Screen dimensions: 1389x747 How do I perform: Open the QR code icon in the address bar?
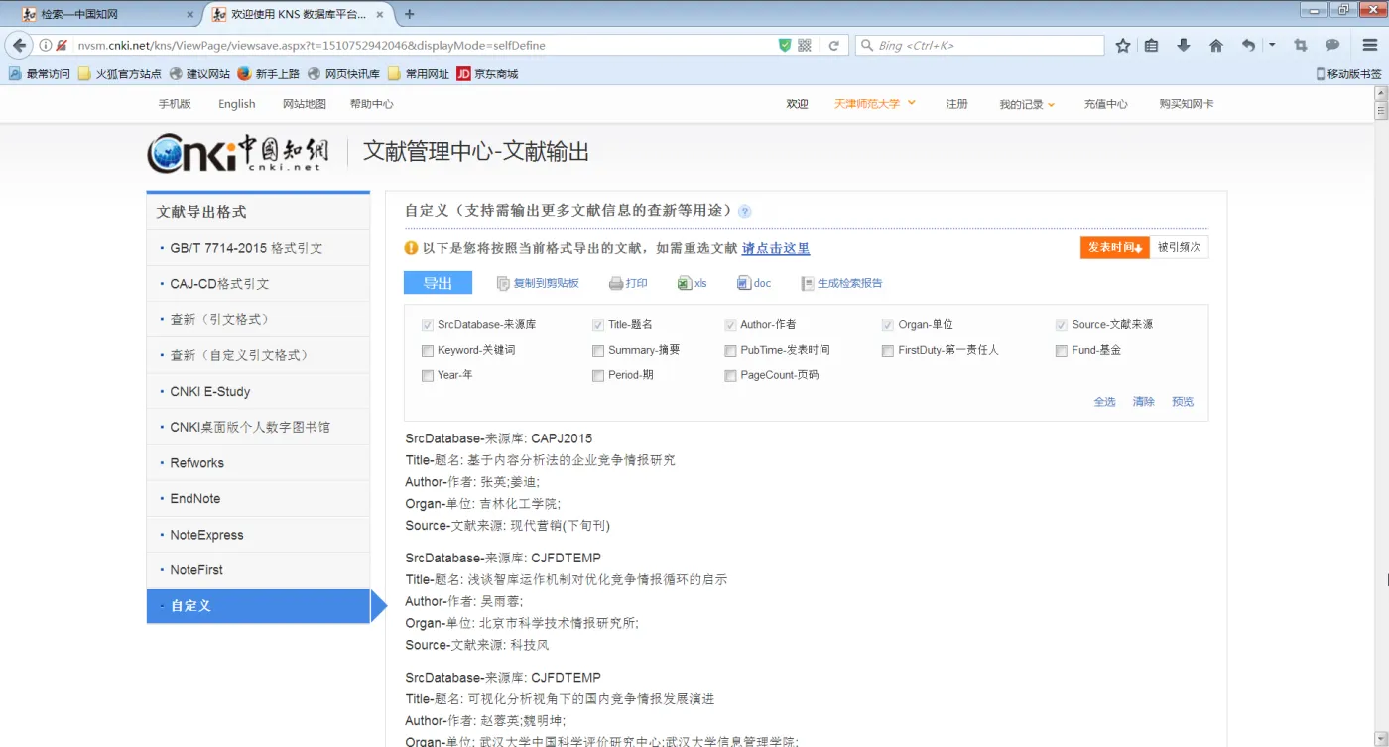pyautogui.click(x=805, y=46)
